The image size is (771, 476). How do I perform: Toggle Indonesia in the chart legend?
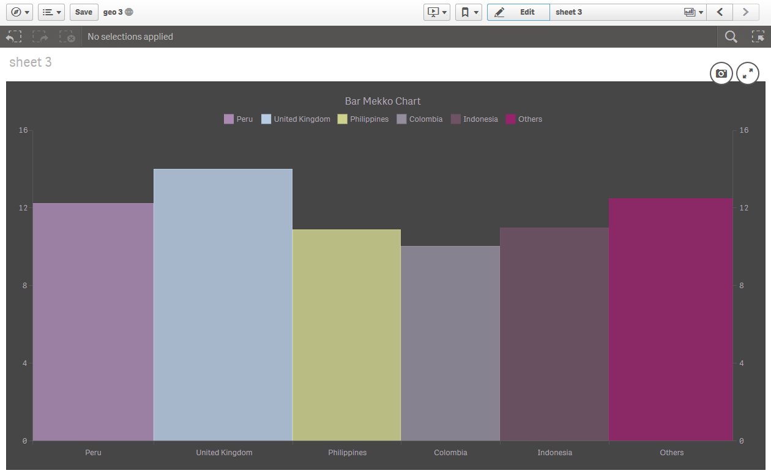[474, 119]
